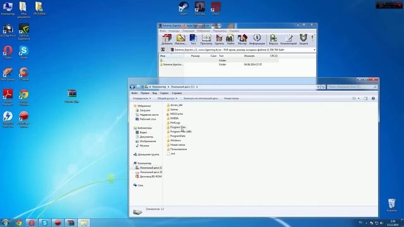
Task: Sort WinRAR list by Имя column header
Action: [172, 56]
